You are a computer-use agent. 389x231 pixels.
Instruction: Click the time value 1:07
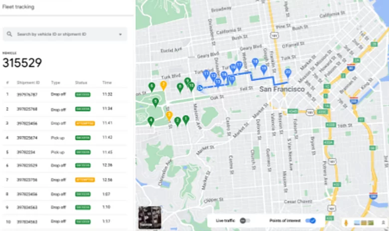(106, 194)
